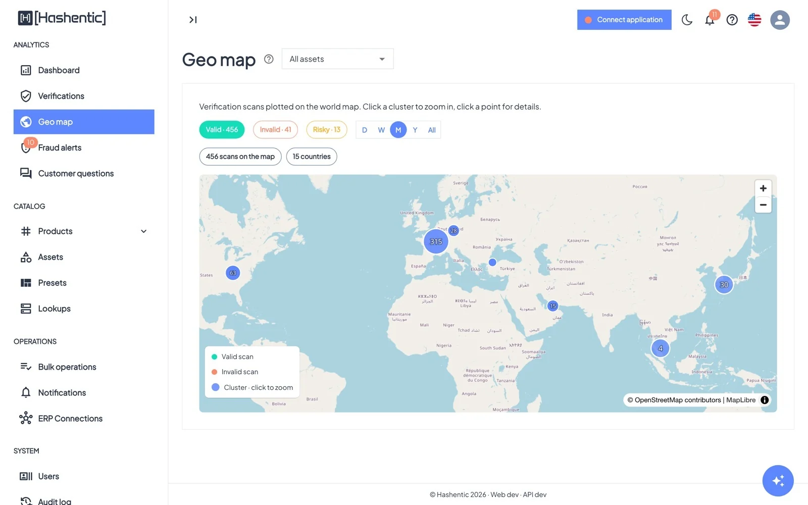Zoom in on the map

pyautogui.click(x=763, y=188)
